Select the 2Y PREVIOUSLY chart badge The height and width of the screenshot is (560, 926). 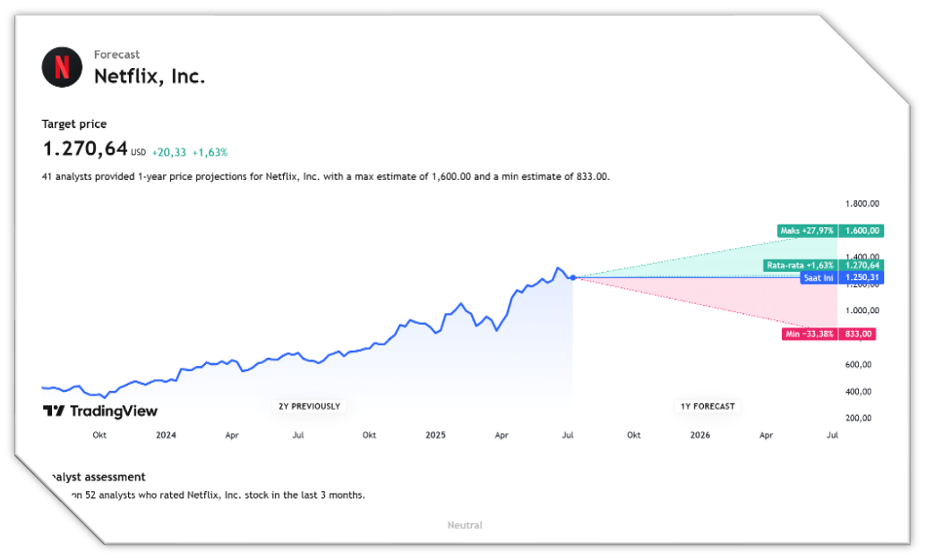pos(310,406)
